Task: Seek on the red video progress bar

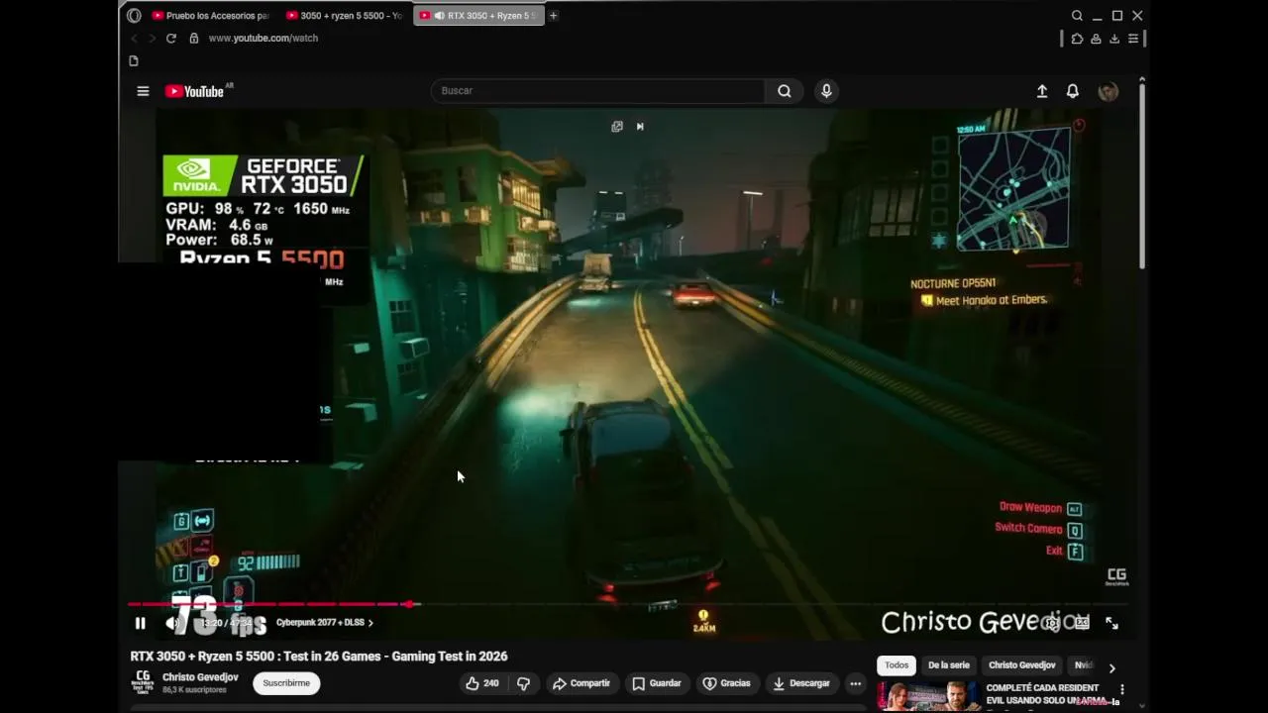Action: [x=627, y=604]
